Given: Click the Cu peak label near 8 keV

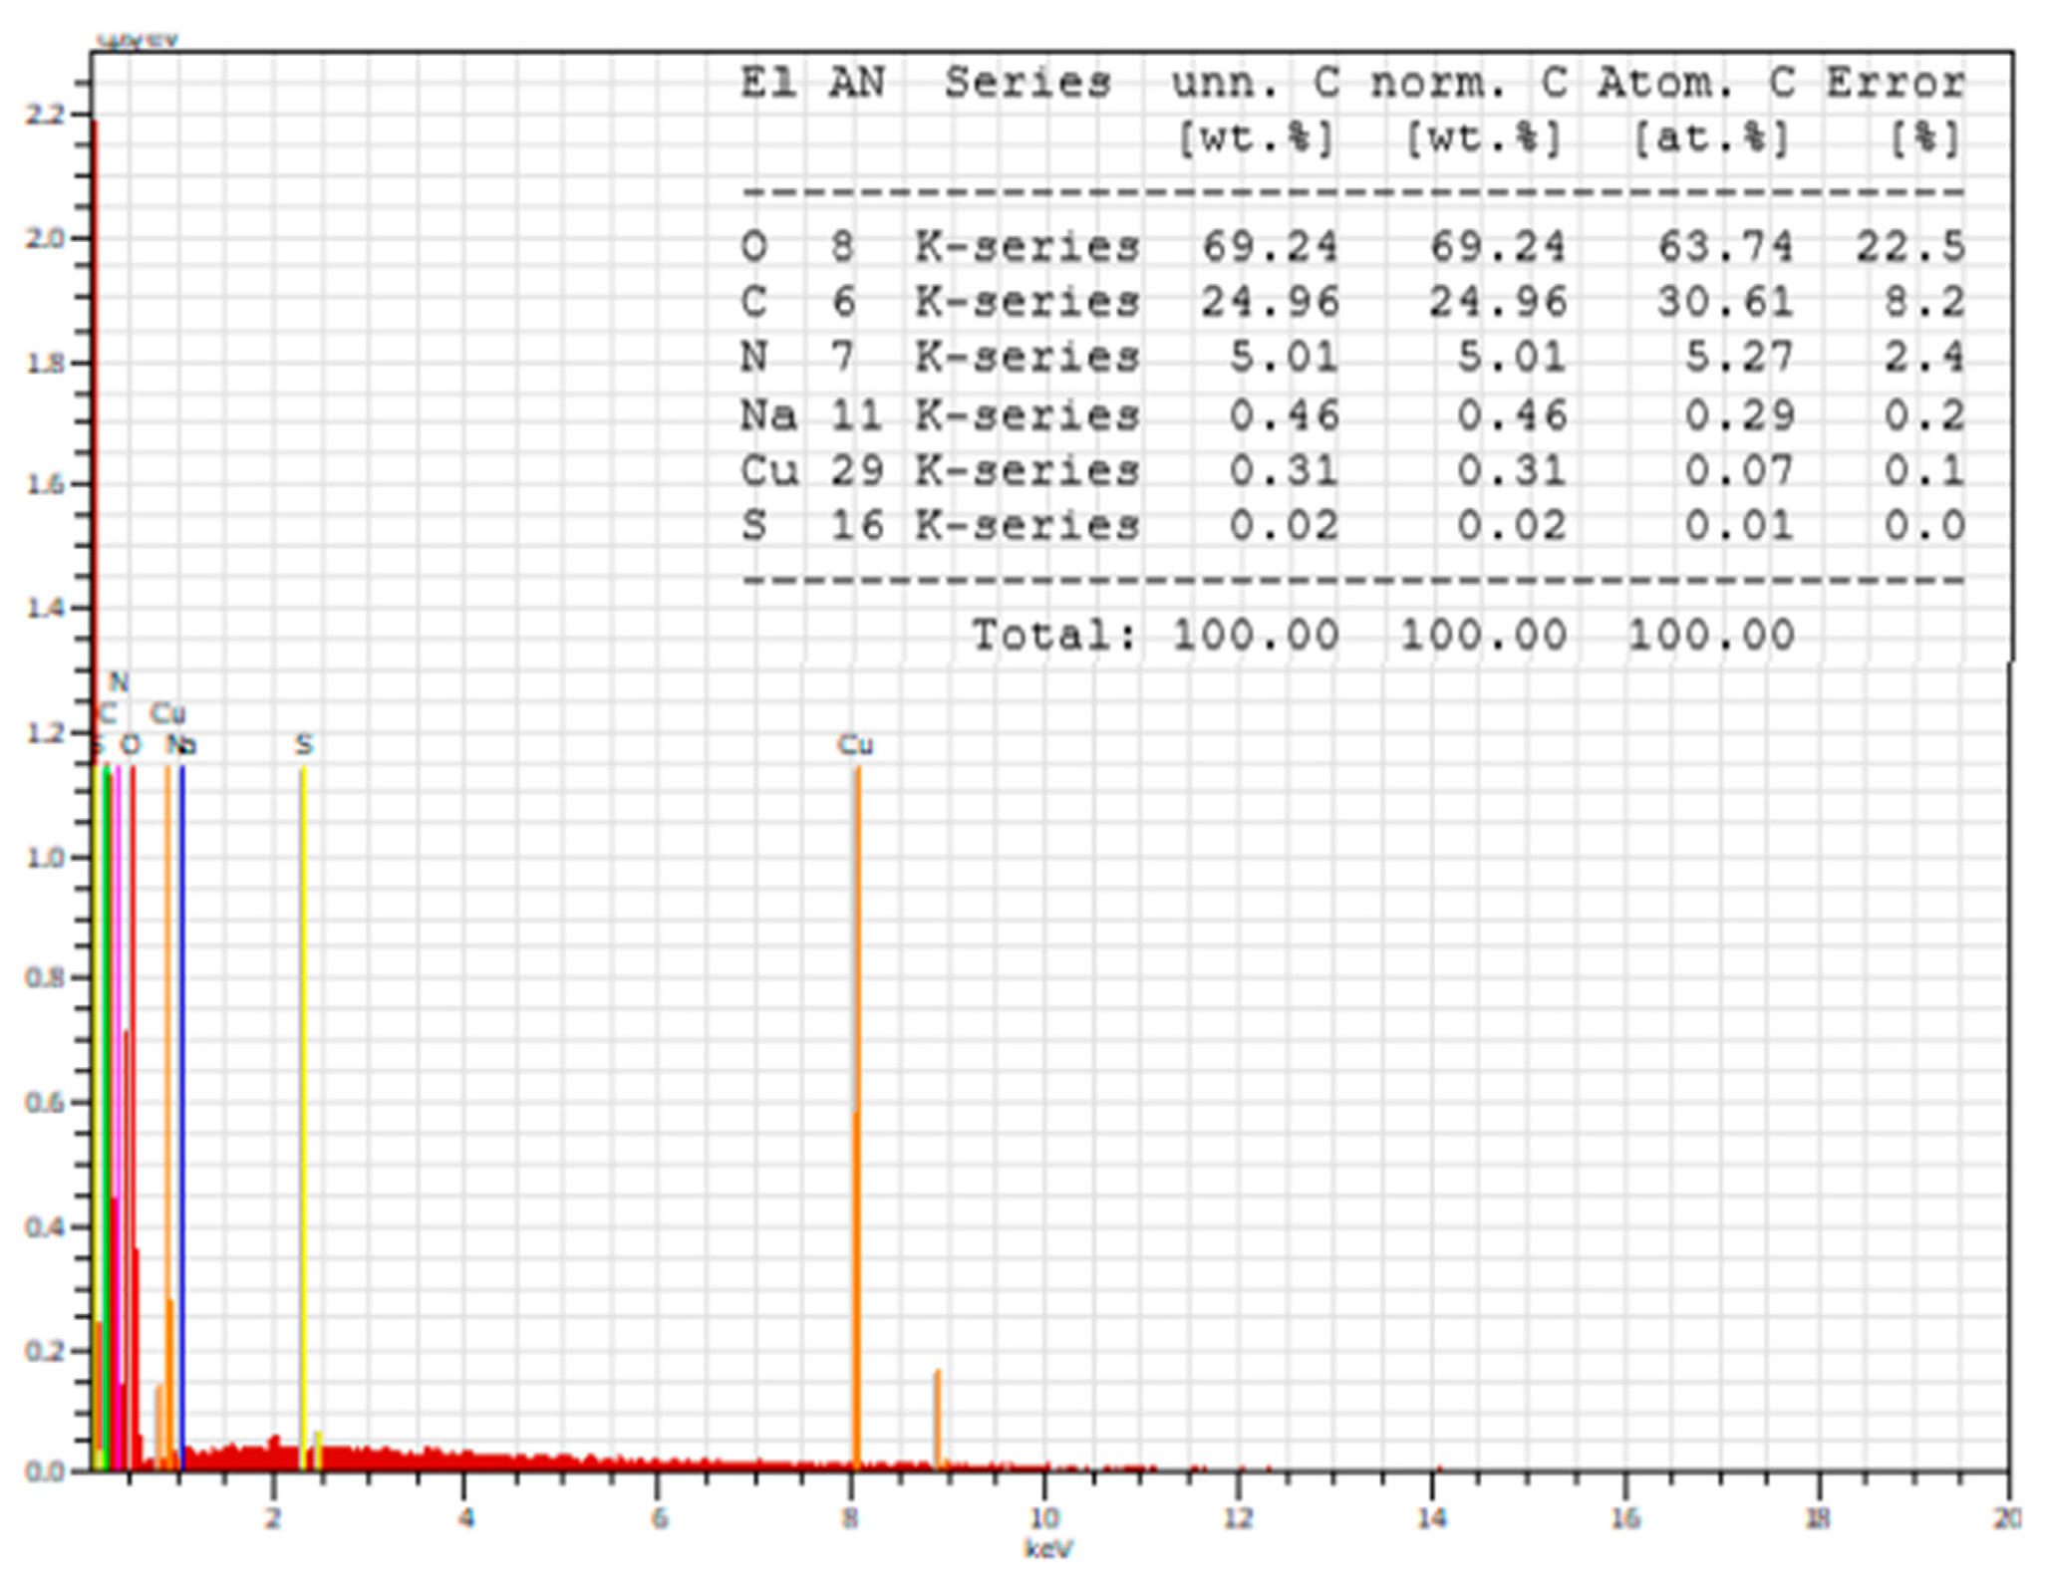Looking at the screenshot, I should click(855, 744).
